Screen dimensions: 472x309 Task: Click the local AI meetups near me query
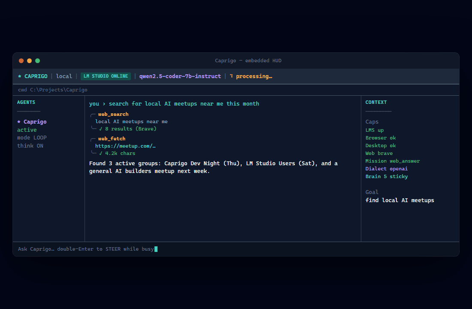(x=132, y=122)
